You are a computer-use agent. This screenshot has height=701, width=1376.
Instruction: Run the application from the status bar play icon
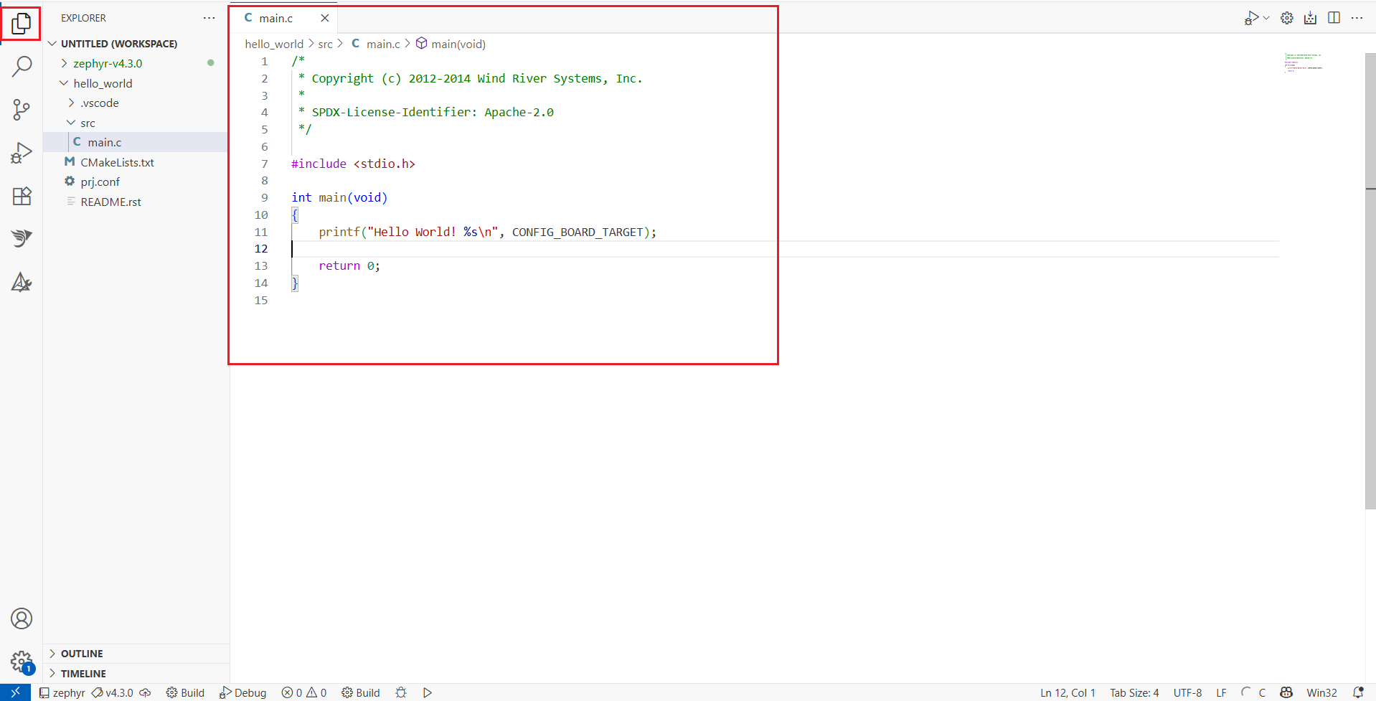tap(427, 692)
